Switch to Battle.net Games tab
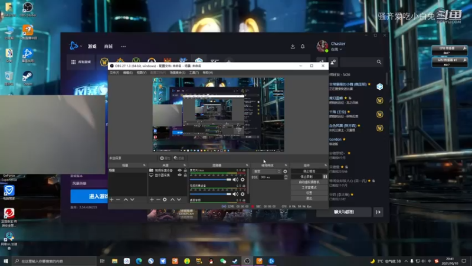 click(x=92, y=47)
